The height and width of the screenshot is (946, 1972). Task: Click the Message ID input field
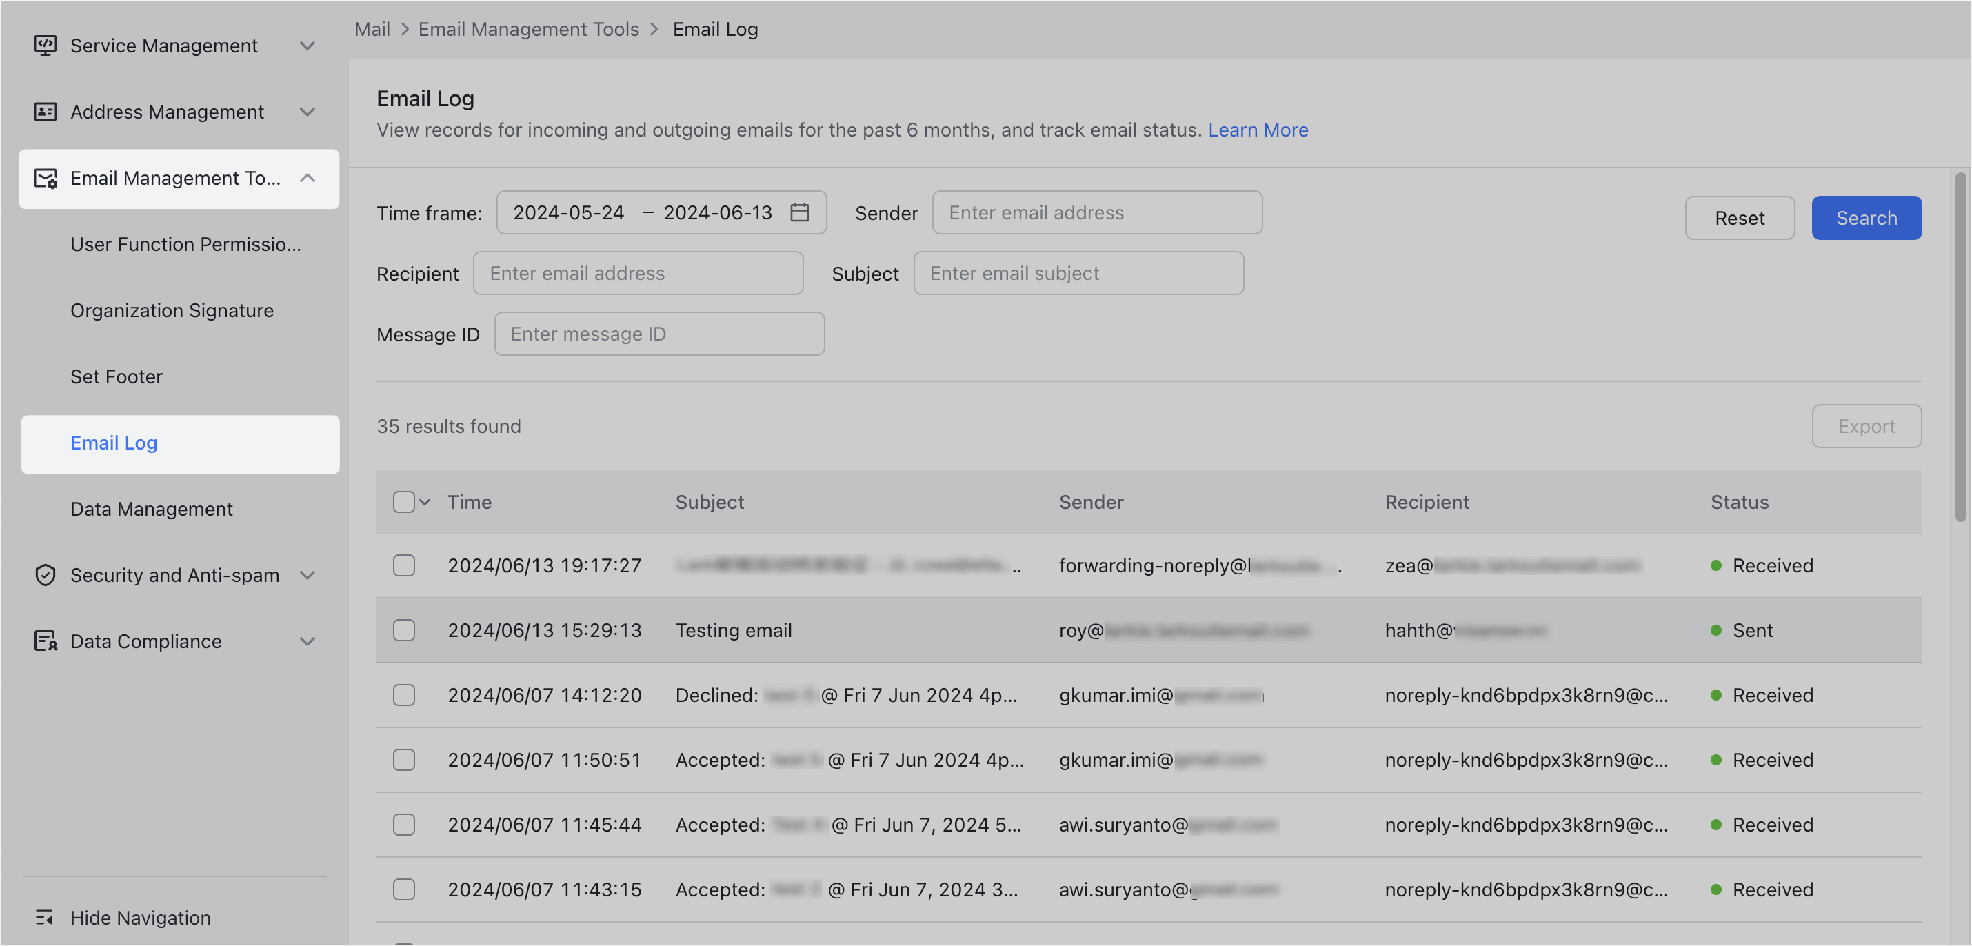click(x=659, y=334)
